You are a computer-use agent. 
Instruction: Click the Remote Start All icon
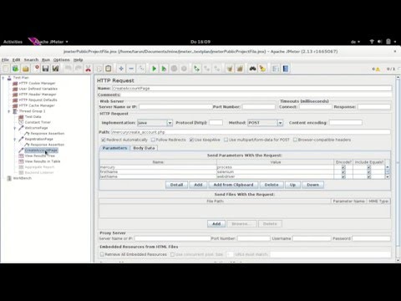click(196, 69)
